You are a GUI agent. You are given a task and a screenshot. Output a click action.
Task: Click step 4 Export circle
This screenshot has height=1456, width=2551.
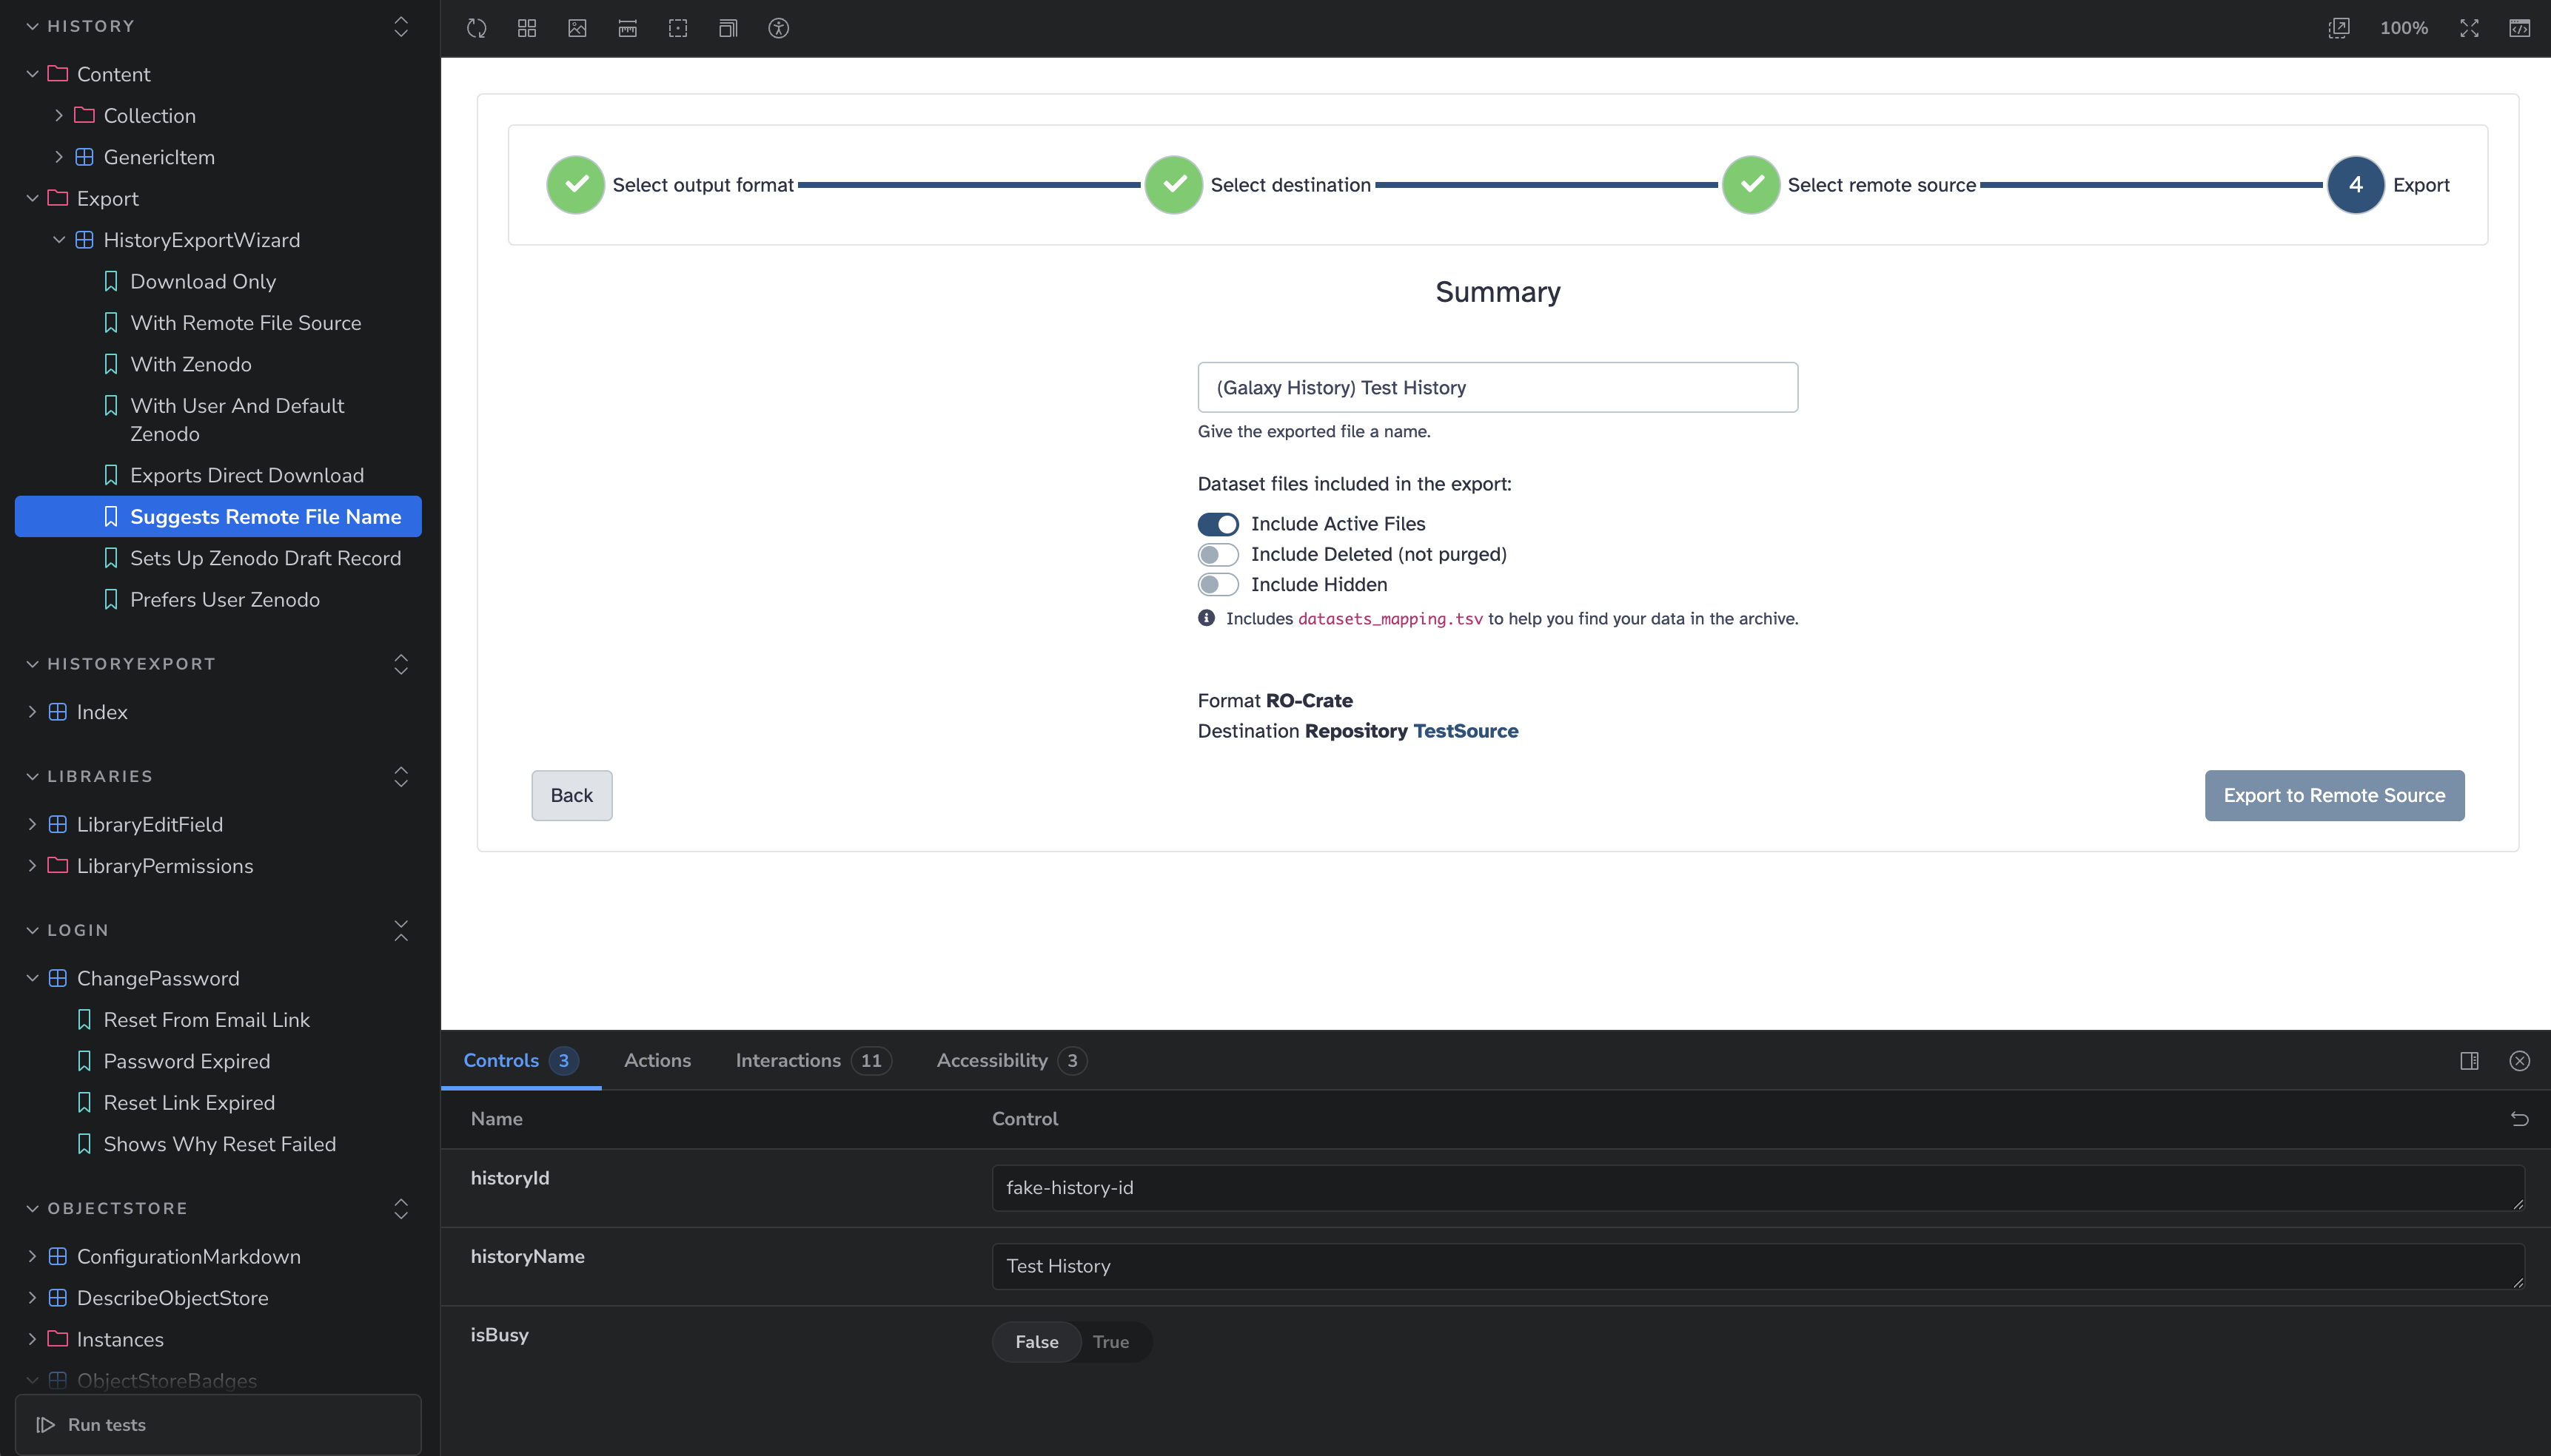click(2356, 185)
